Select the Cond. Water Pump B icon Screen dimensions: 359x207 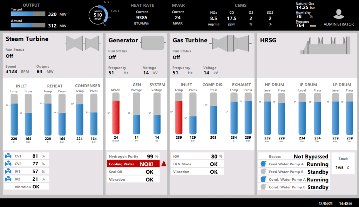click(x=263, y=187)
